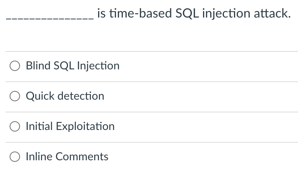
Task: Click the word 'Quick' in second option
Action: (x=40, y=96)
